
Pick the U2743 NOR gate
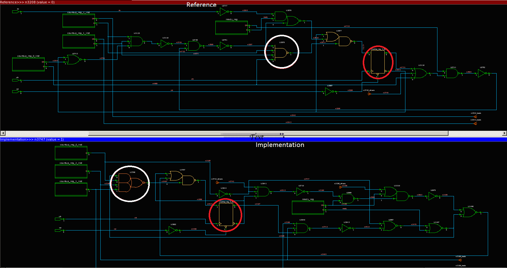coord(73,60)
